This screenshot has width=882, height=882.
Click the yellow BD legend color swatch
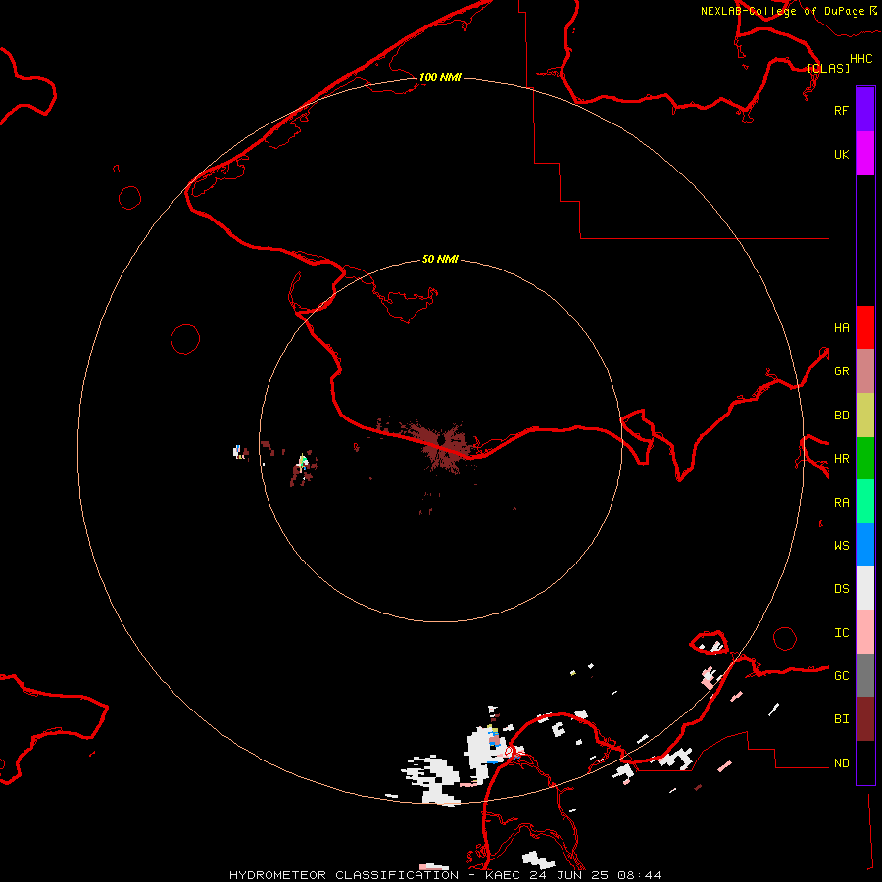(865, 416)
